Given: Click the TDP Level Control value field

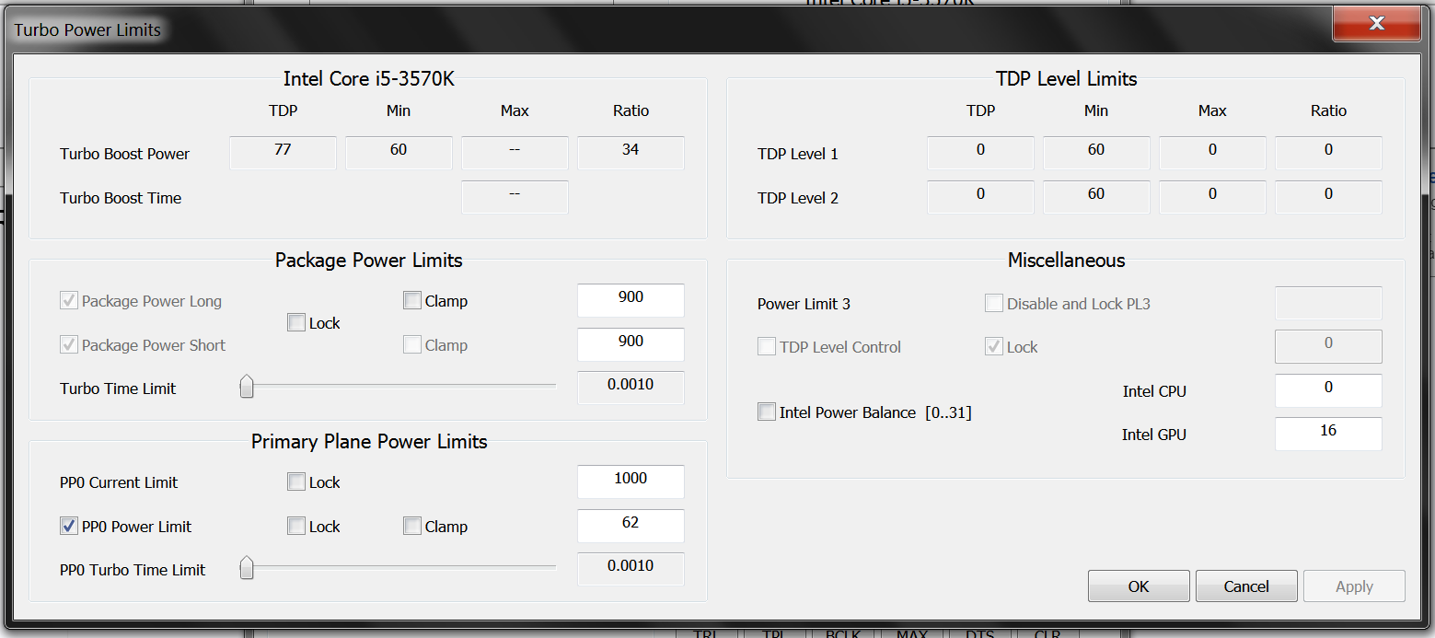Looking at the screenshot, I should tap(1328, 346).
